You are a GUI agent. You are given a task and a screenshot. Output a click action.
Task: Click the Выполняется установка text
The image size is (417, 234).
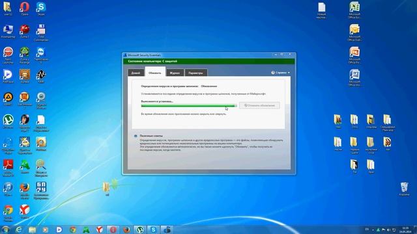[157, 101]
